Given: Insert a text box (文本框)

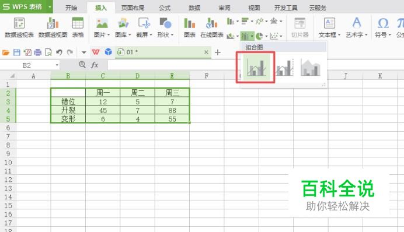Looking at the screenshot, I should click(329, 23).
